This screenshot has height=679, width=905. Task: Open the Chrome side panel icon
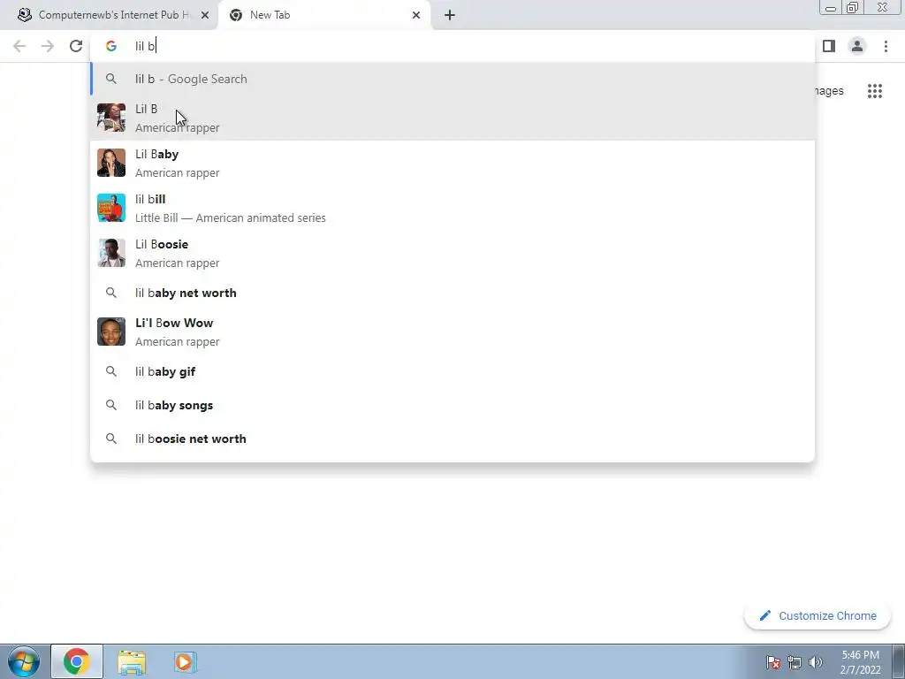829,46
